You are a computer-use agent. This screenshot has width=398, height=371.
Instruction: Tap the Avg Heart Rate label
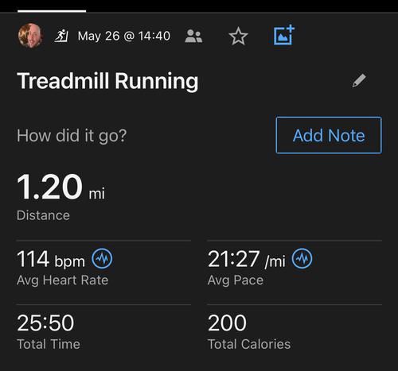pyautogui.click(x=62, y=280)
